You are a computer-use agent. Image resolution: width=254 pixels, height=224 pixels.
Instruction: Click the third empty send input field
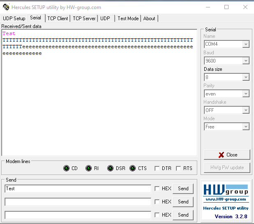point(78,215)
